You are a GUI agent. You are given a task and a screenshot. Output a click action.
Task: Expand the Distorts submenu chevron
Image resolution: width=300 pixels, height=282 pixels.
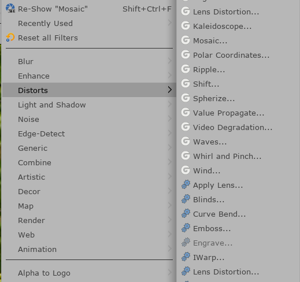[170, 90]
